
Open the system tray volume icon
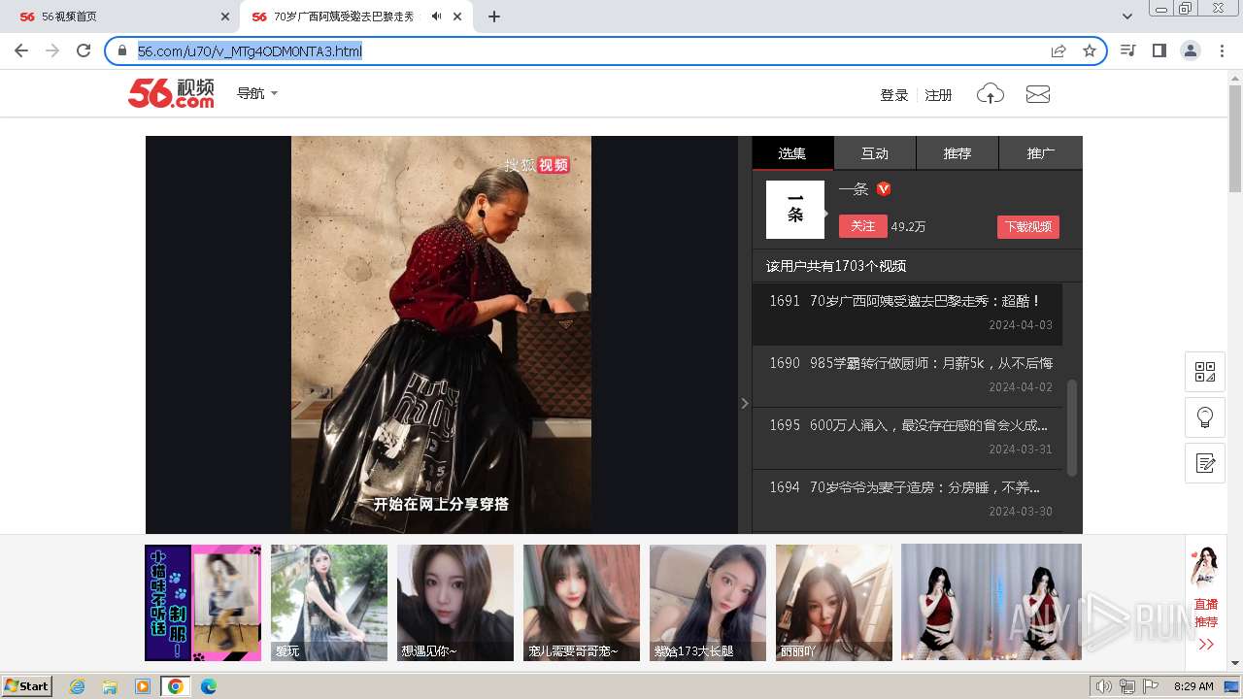pyautogui.click(x=1104, y=686)
